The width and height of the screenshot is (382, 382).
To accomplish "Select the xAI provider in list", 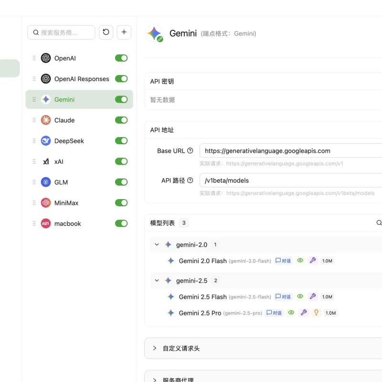I will point(79,161).
